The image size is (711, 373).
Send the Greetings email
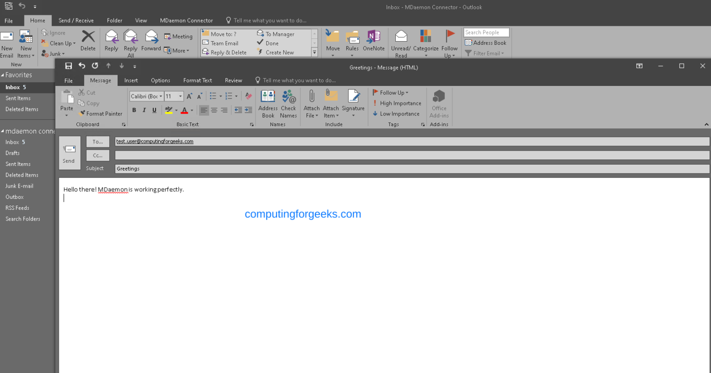pyautogui.click(x=69, y=153)
